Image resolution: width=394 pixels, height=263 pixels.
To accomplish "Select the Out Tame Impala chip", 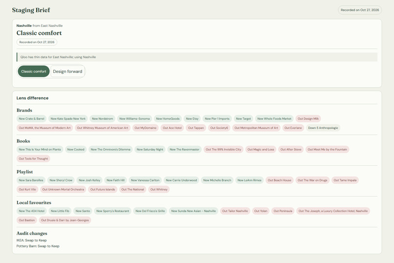I will click(x=345, y=180).
